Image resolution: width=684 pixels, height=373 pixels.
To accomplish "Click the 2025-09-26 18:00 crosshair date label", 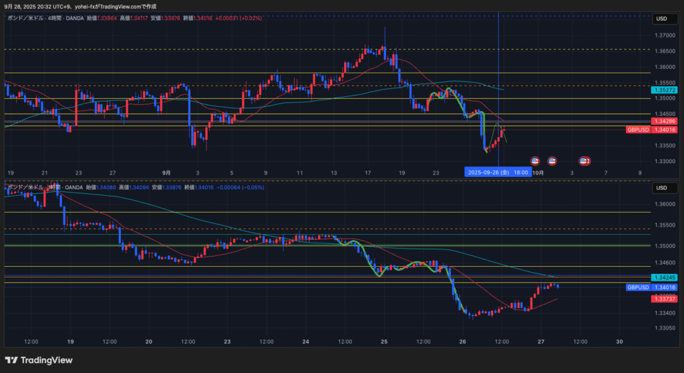I will [498, 172].
